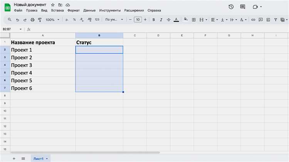Open the cell borders tool
289x162 pixels.
194,19
